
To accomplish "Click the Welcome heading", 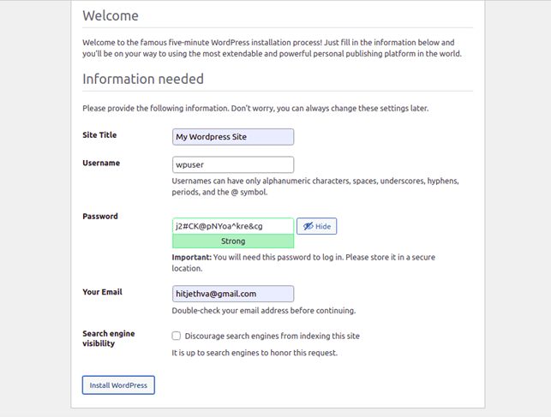I will click(111, 15).
